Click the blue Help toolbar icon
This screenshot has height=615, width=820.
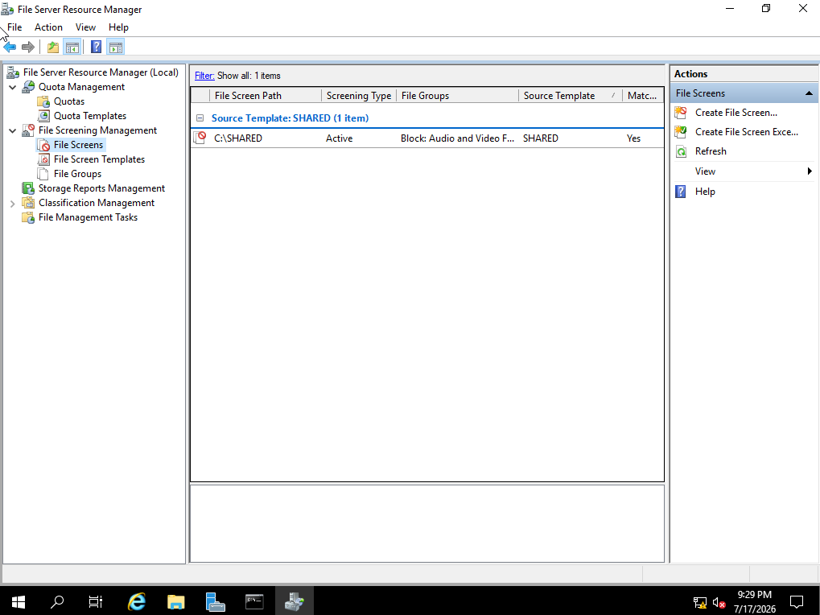[x=97, y=47]
